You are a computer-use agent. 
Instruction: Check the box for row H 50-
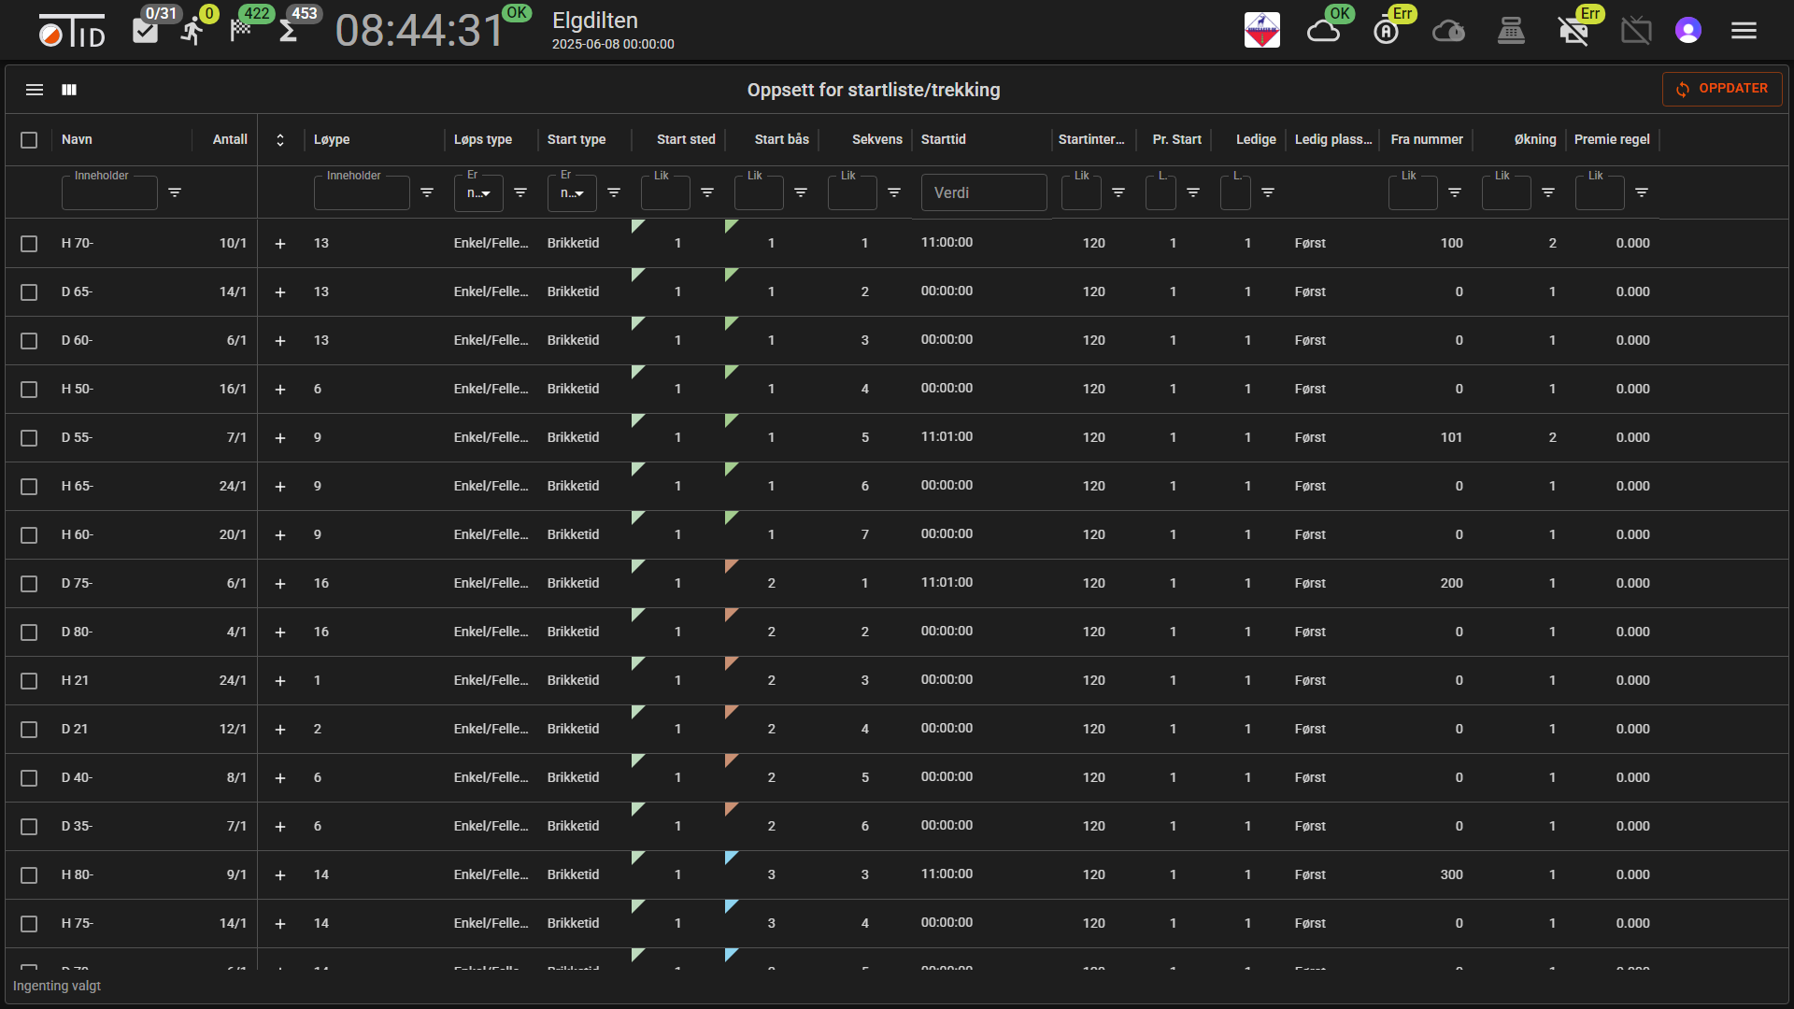pos(29,390)
